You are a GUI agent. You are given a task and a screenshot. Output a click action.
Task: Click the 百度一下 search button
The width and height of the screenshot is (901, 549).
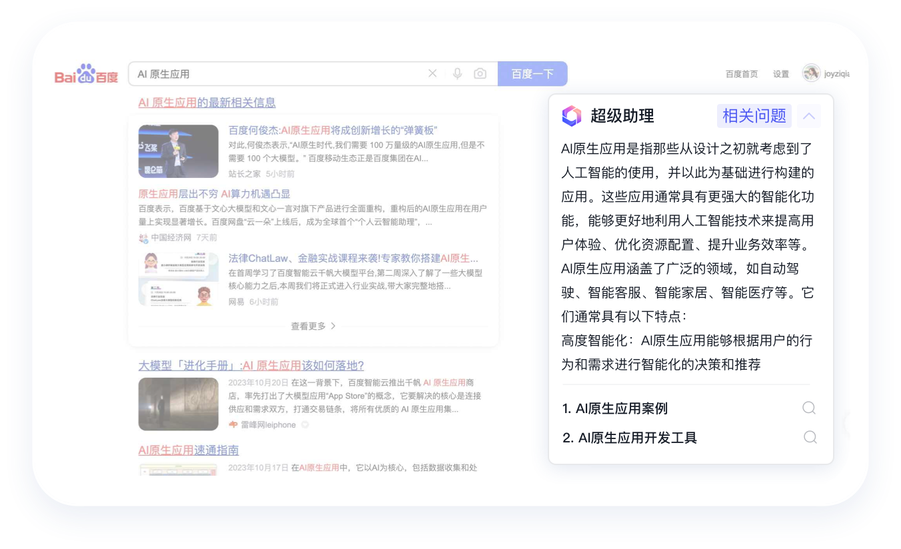[x=532, y=74]
